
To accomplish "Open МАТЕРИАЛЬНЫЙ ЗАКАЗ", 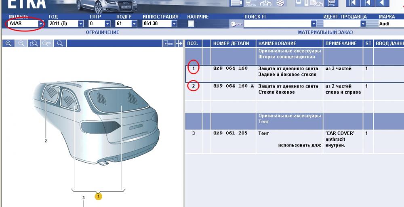I will click(x=325, y=32).
